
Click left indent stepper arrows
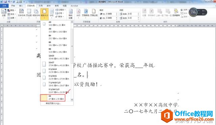(x=116, y=14)
